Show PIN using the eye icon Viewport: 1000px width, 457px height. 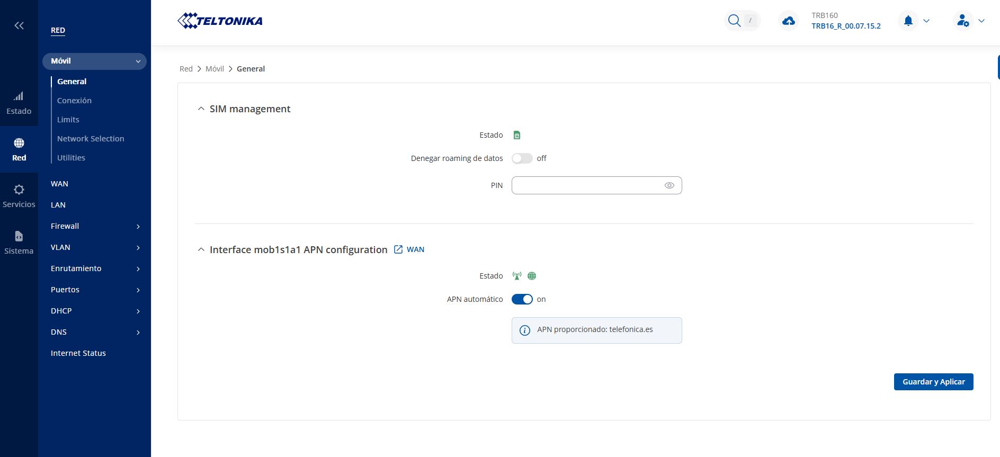pyautogui.click(x=669, y=185)
